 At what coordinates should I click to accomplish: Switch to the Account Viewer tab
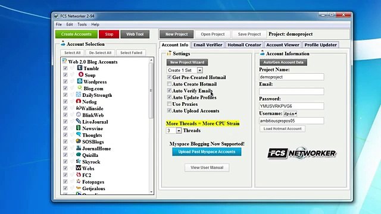click(283, 45)
